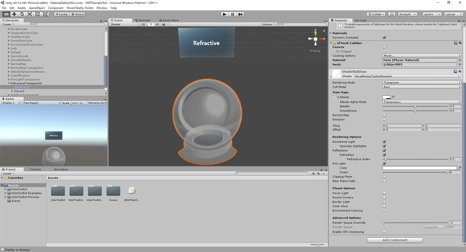Select the Rect transform tool
This screenshot has height=252, width=466.
(38, 14)
